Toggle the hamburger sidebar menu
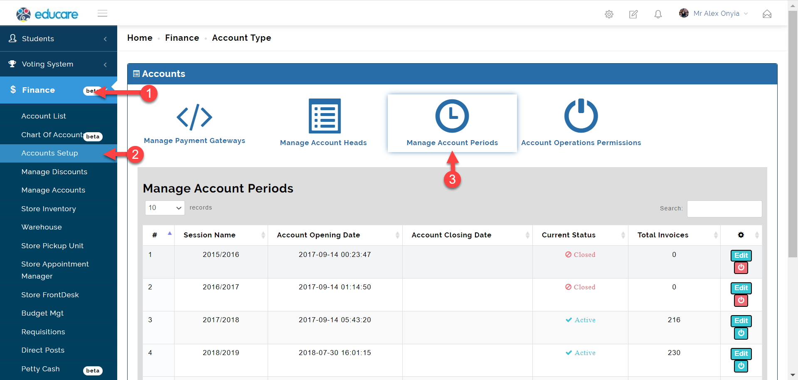The height and width of the screenshot is (380, 798). pos(102,14)
